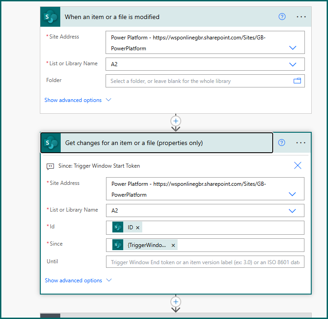Open ellipsis menu of Get changes action
328x319 pixels.
pos(301,143)
